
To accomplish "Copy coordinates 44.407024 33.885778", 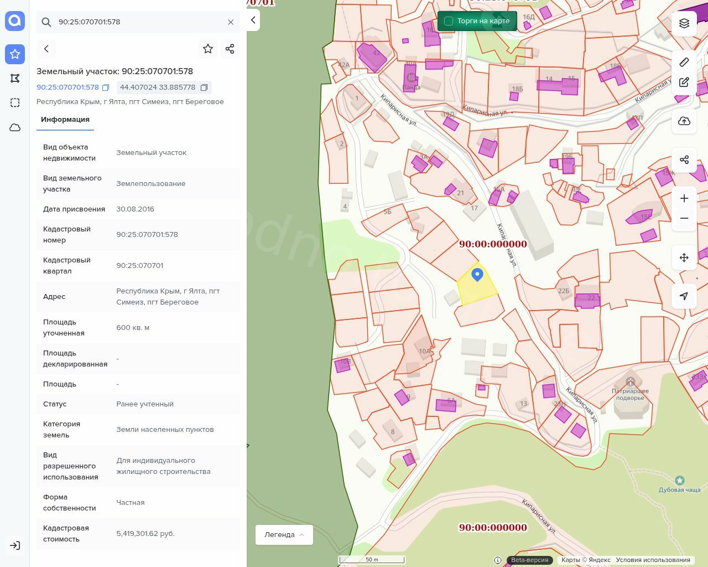I will click(204, 87).
